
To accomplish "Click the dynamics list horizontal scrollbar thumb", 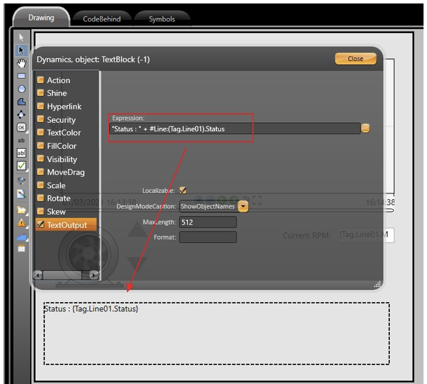I will [62, 275].
